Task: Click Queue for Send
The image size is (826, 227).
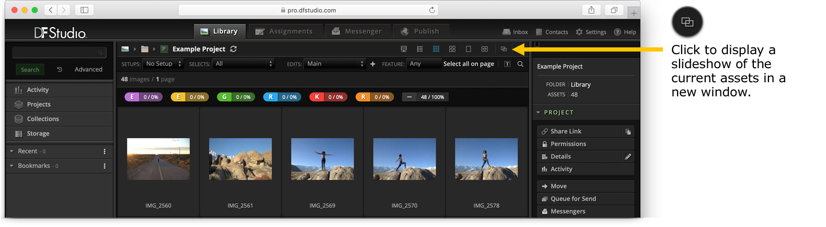Action: (586, 199)
